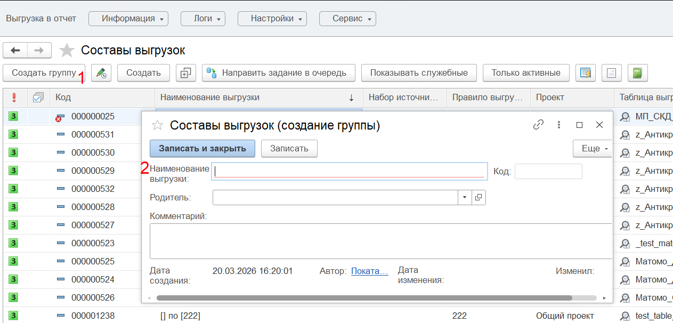Click the Наименование выгрузки input field

tap(349, 171)
